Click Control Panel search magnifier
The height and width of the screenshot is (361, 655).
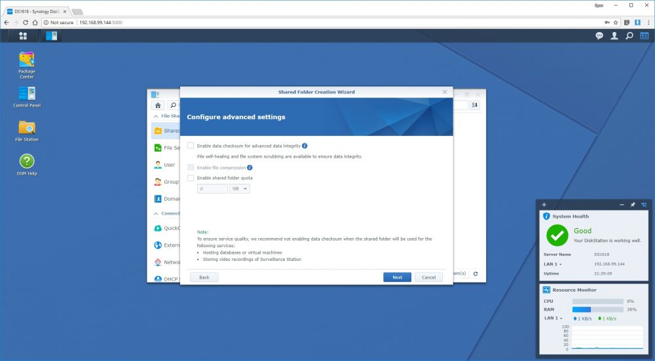click(x=173, y=105)
